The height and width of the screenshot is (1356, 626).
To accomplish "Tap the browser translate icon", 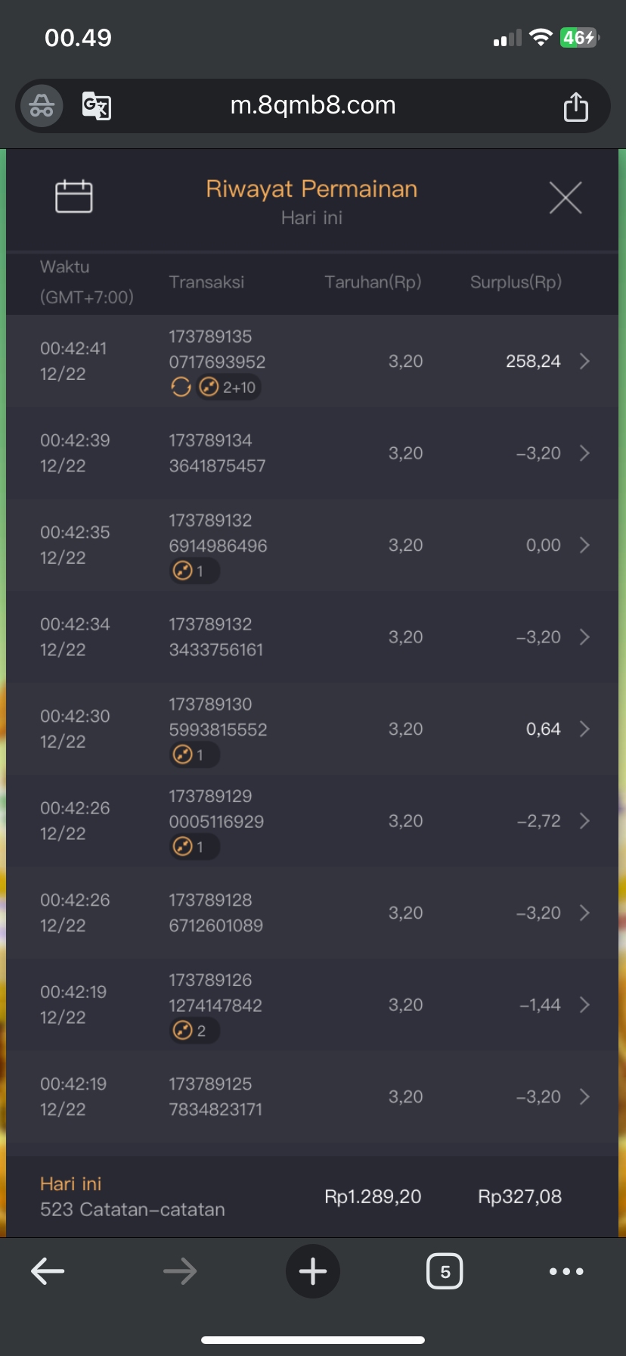I will pyautogui.click(x=97, y=106).
